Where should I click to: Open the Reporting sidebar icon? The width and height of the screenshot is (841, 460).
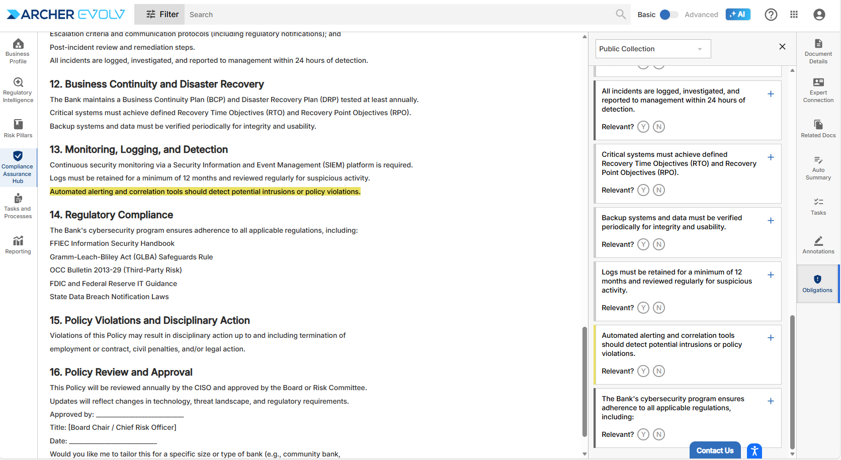(18, 245)
